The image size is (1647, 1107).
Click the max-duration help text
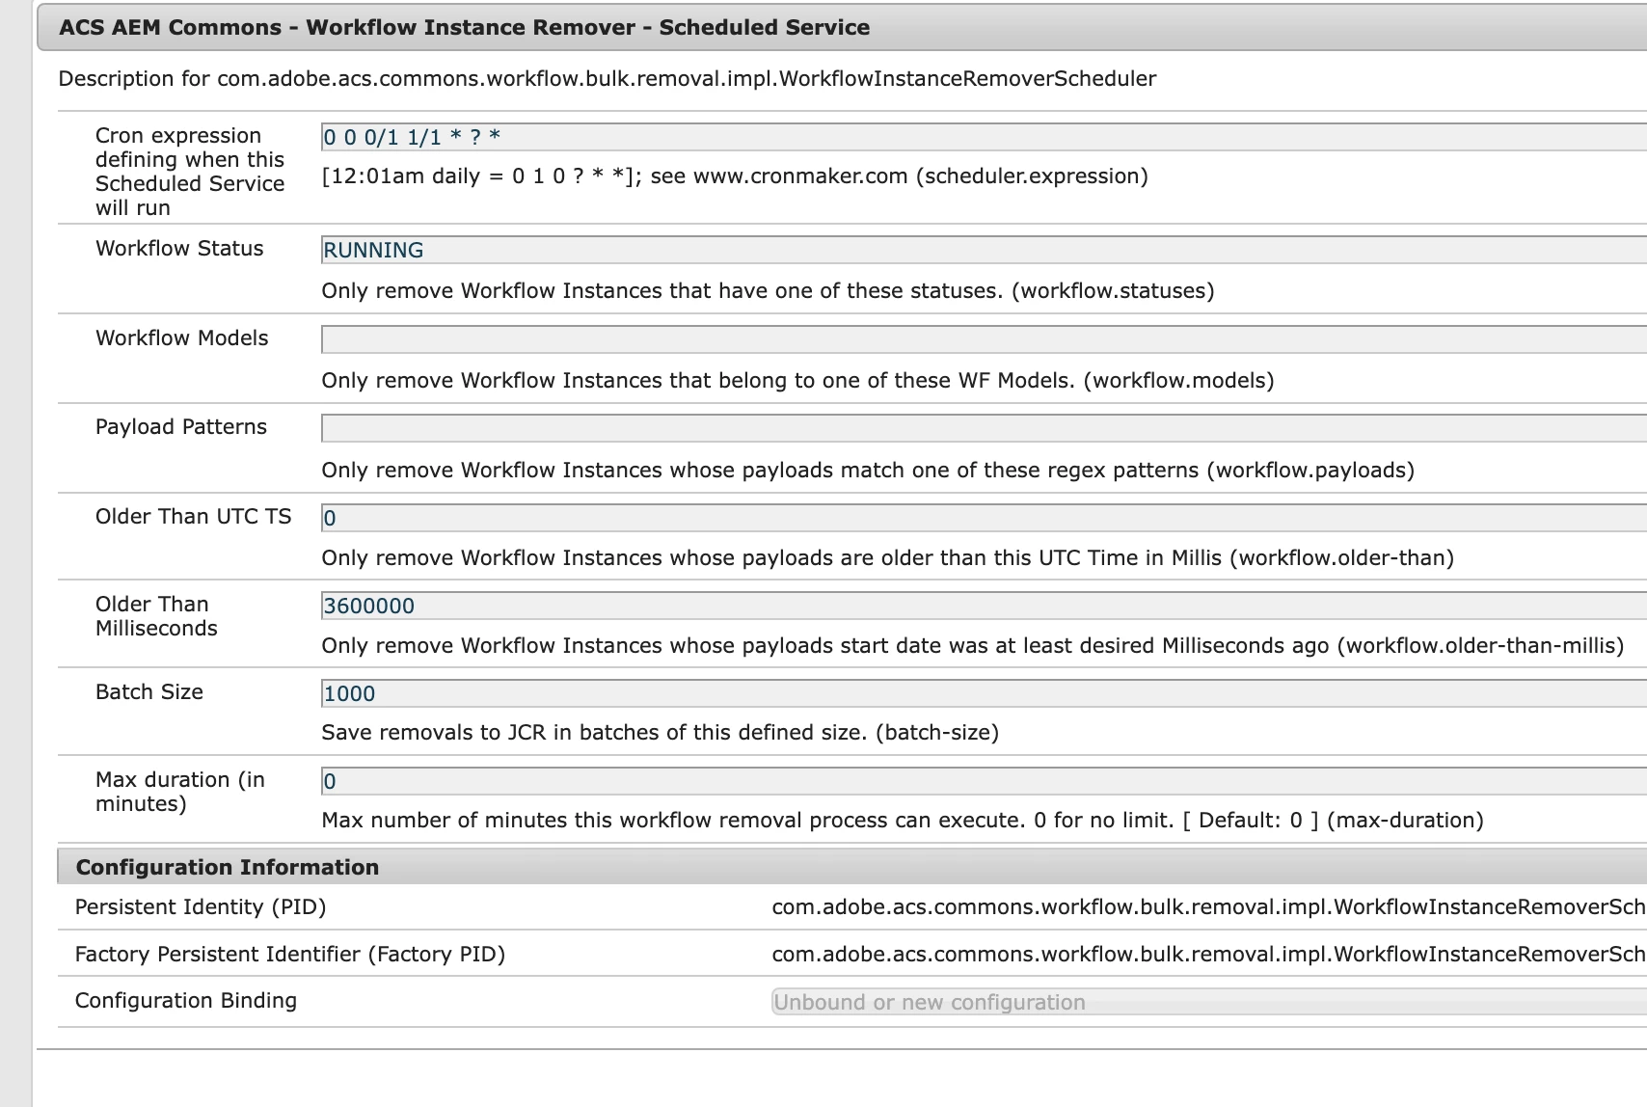pos(903,821)
